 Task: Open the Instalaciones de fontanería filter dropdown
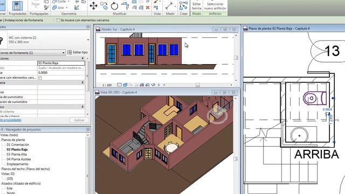(x=64, y=53)
